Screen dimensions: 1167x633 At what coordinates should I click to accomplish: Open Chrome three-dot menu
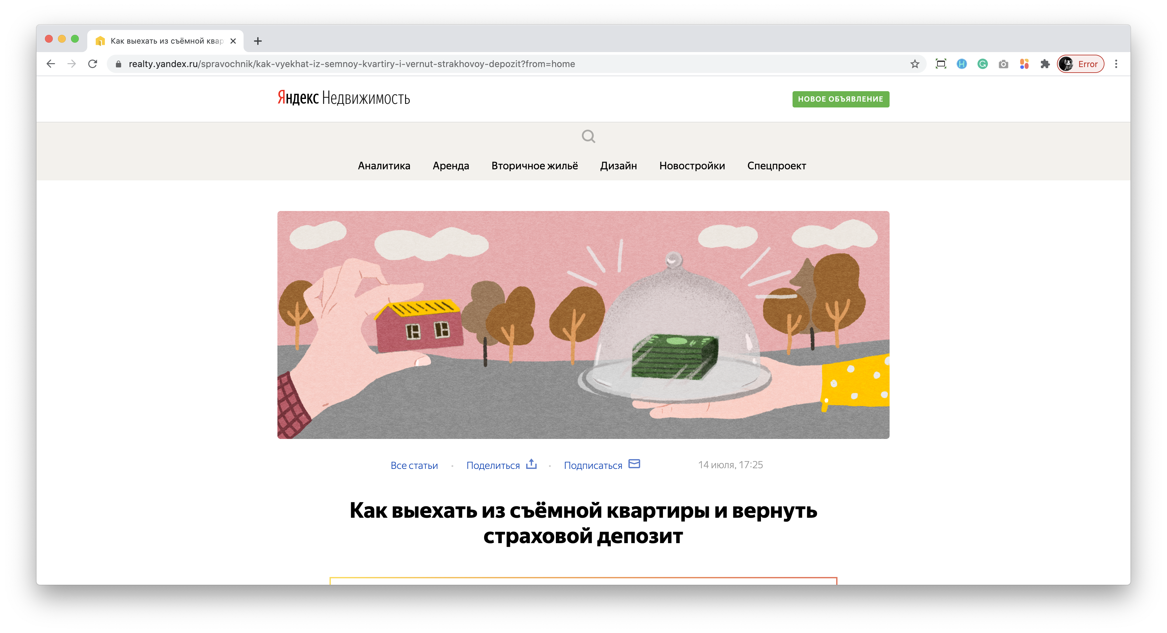(x=1116, y=64)
